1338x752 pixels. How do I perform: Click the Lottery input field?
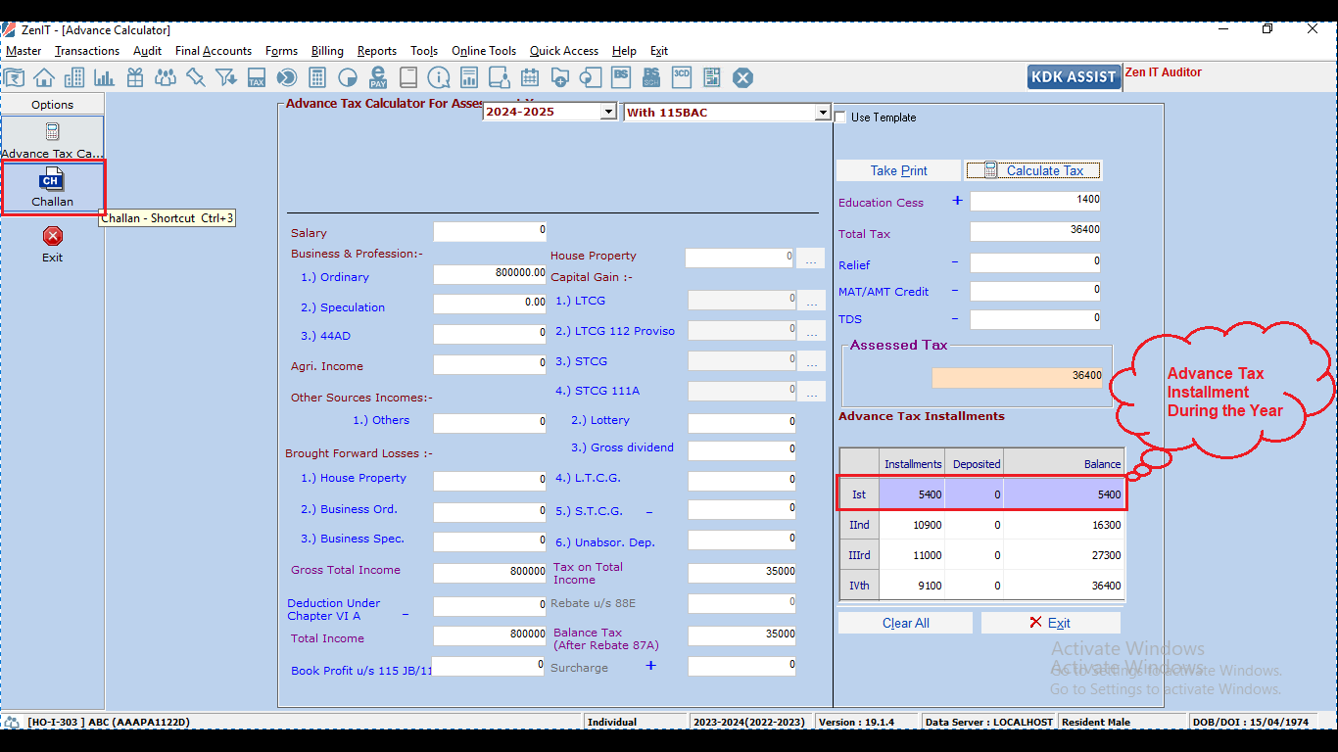click(742, 423)
